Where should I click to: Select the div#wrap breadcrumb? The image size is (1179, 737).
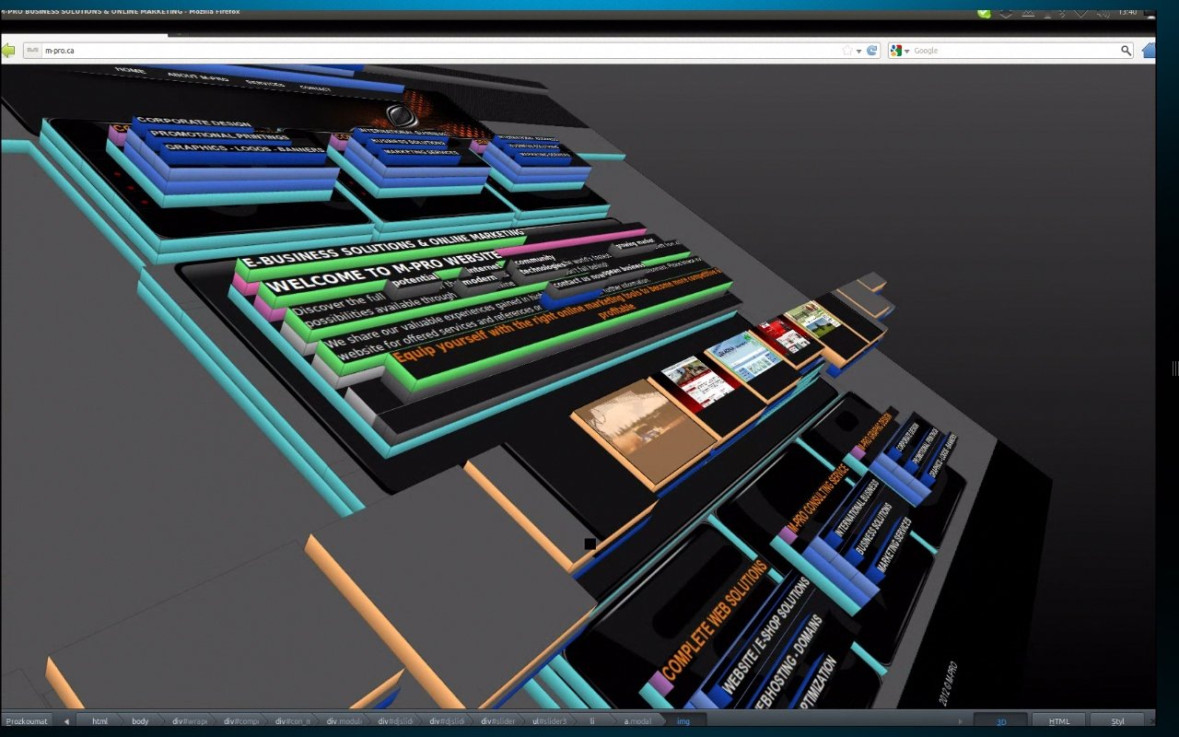tap(190, 721)
